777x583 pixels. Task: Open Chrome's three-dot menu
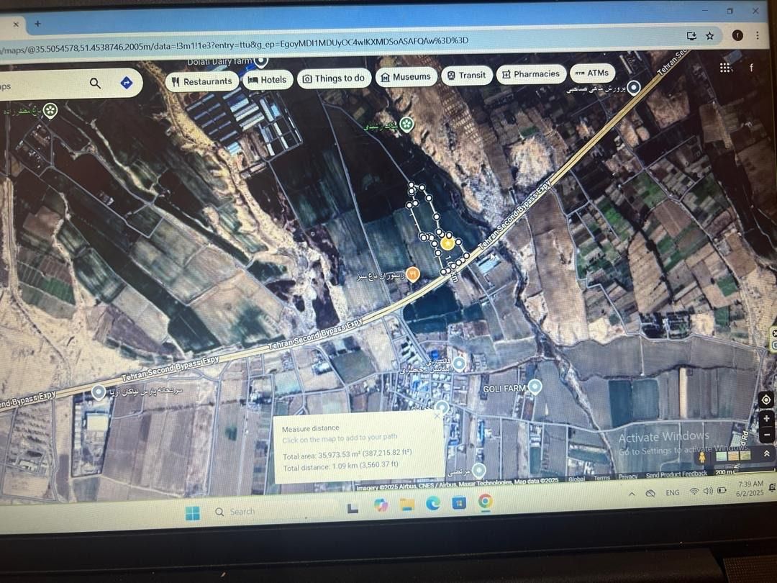[x=758, y=35]
